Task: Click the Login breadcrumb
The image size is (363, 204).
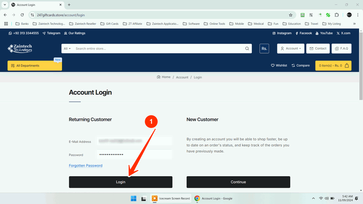Action: 198,78
